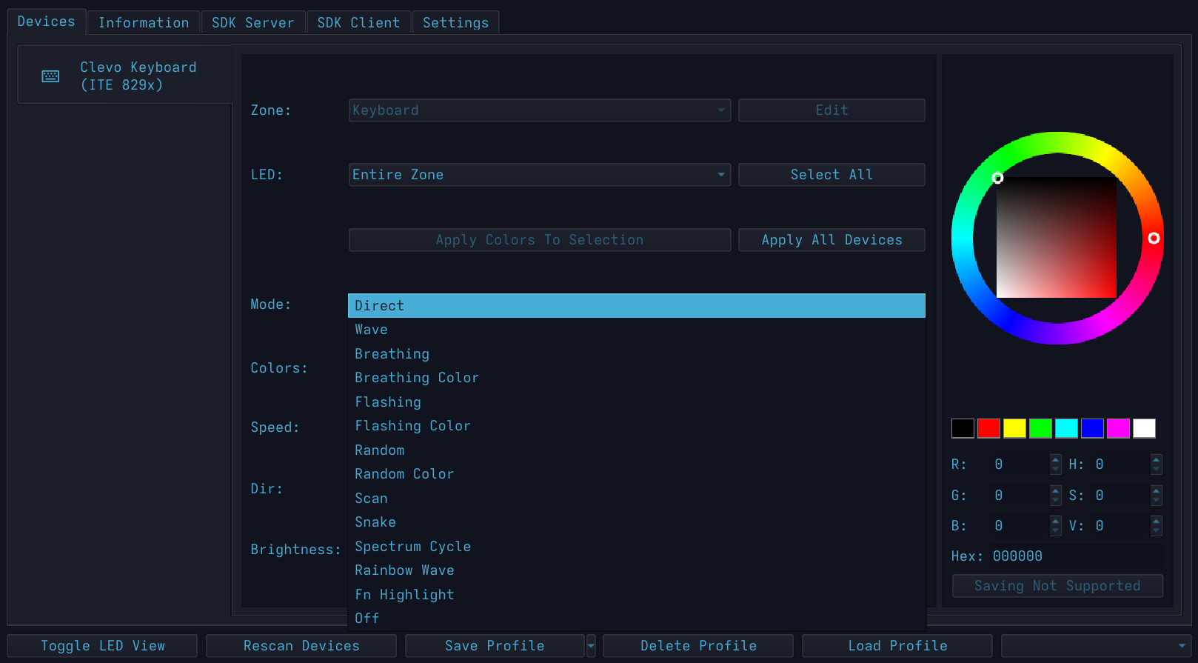Click Toggle LED View button
This screenshot has width=1198, height=663.
103,646
